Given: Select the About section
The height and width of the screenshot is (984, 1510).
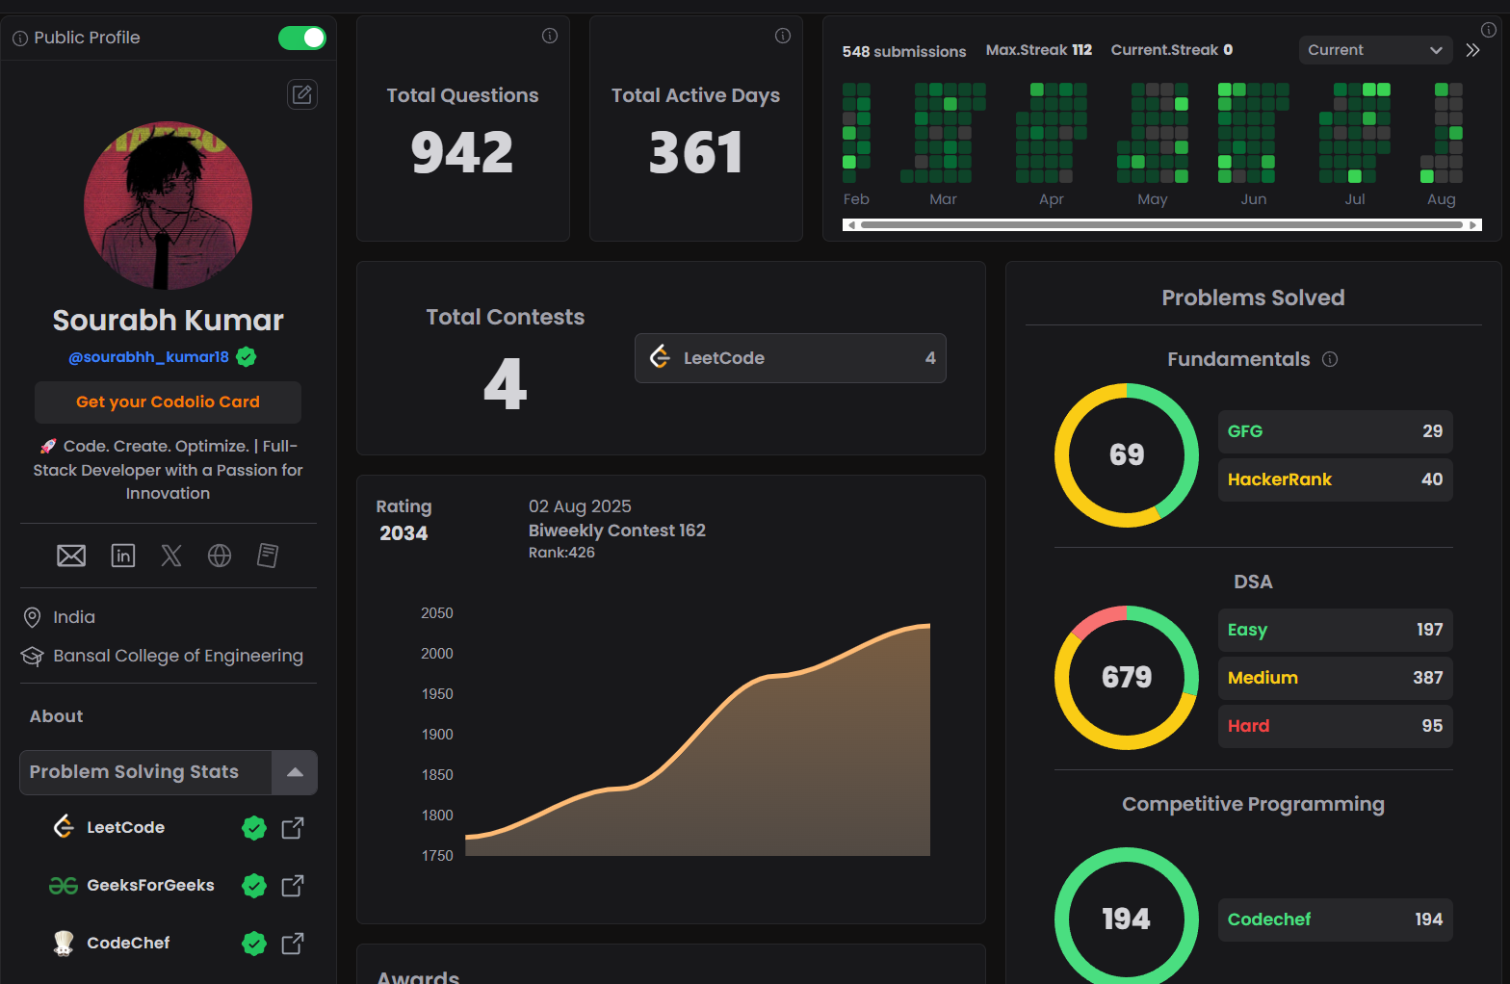Looking at the screenshot, I should 56,716.
